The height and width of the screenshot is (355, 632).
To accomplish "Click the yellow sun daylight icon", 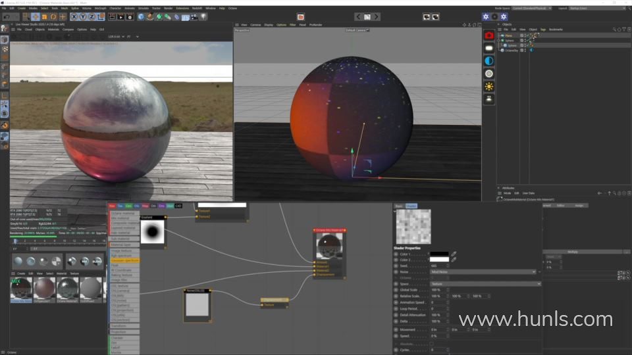I will [x=489, y=86].
